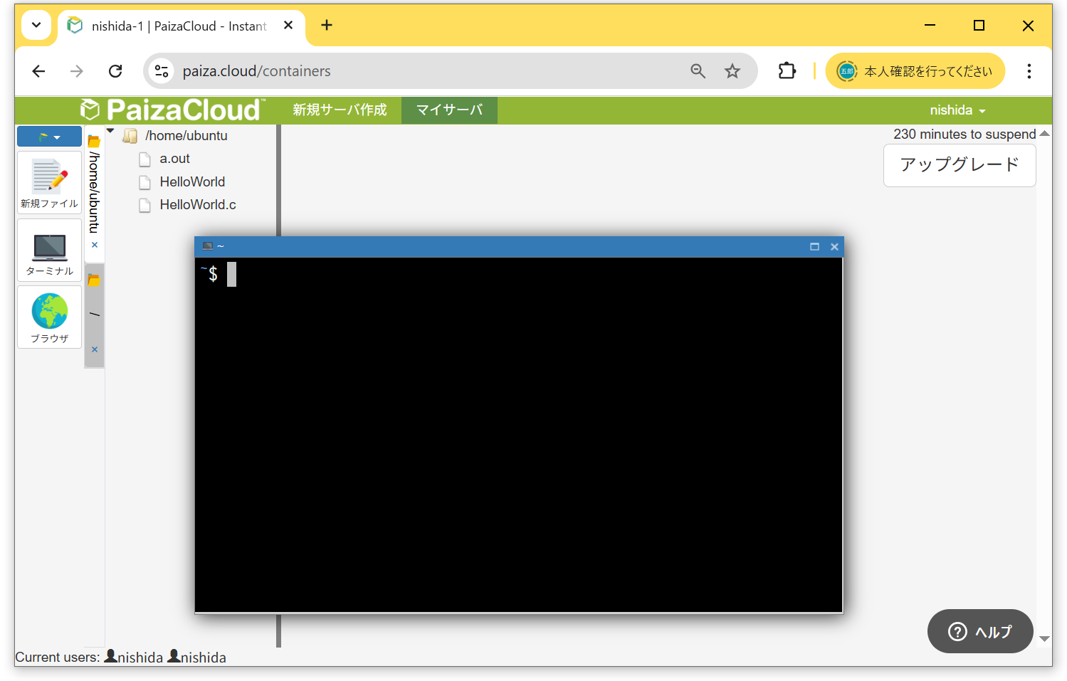1067x681 pixels.
Task: Bookmark this page with star icon
Action: 732,71
